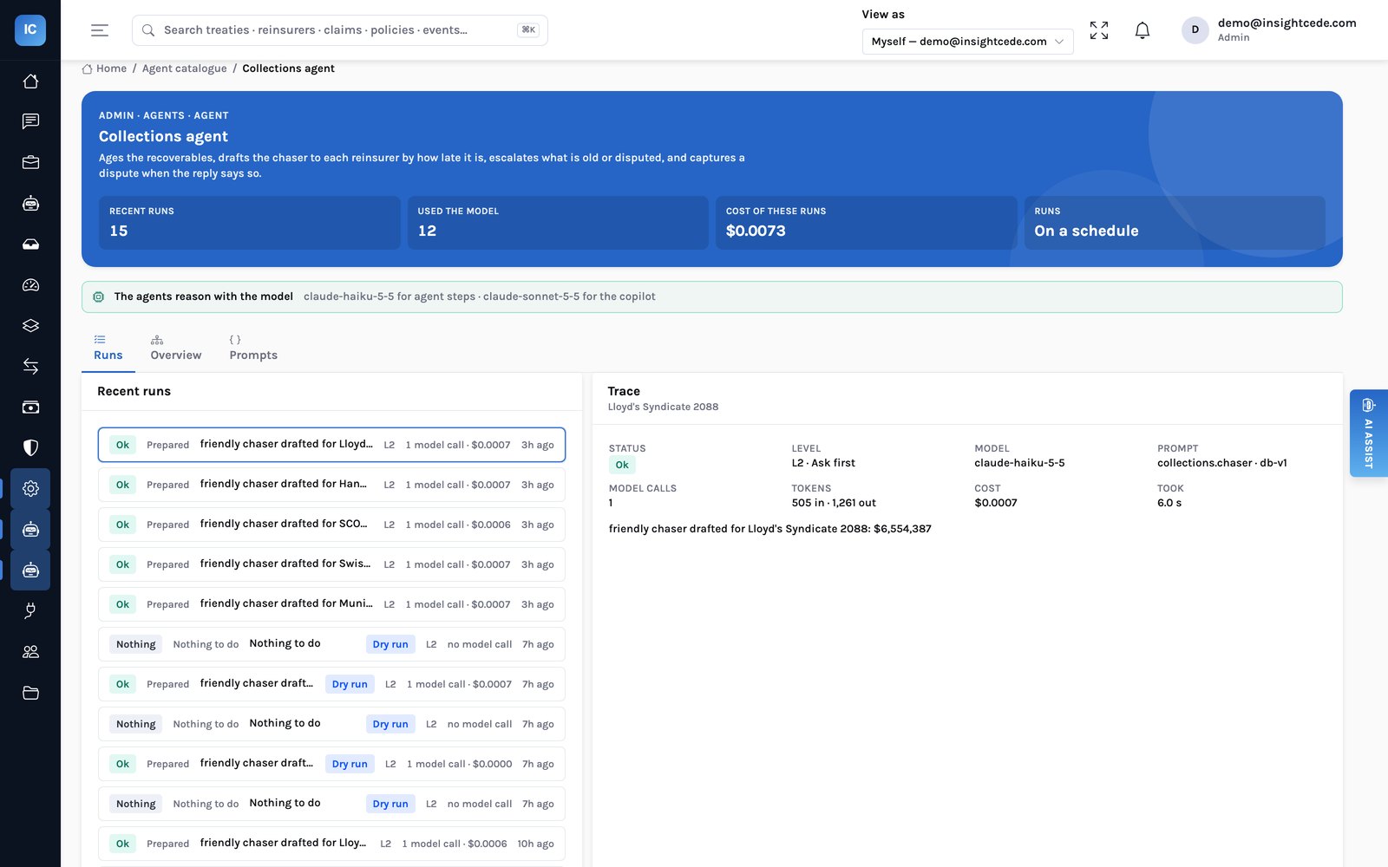Image resolution: width=1388 pixels, height=867 pixels.
Task: Open the folder sidebar icon
Action: (30, 693)
